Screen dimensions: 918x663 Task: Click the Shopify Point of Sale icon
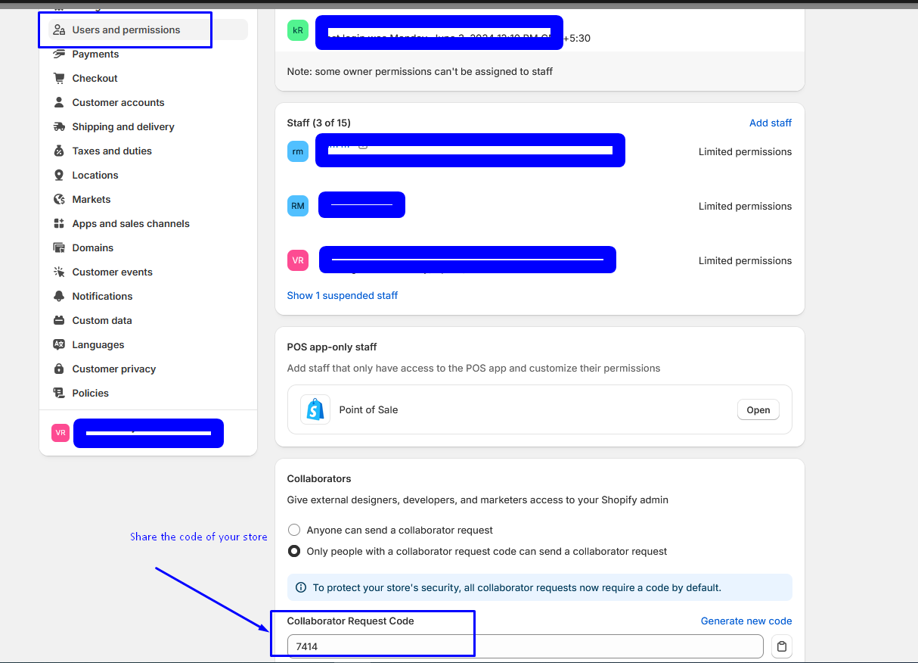[x=315, y=409]
